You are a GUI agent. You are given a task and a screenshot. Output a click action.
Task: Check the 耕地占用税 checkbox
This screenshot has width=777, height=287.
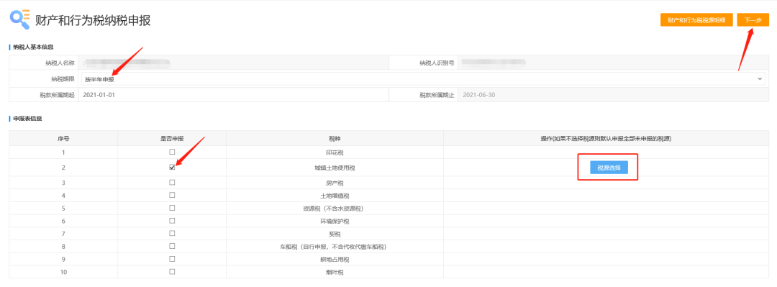172,259
